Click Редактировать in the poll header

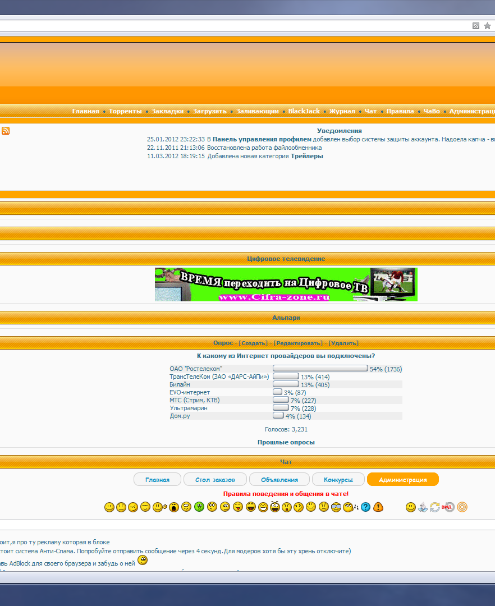tap(298, 343)
